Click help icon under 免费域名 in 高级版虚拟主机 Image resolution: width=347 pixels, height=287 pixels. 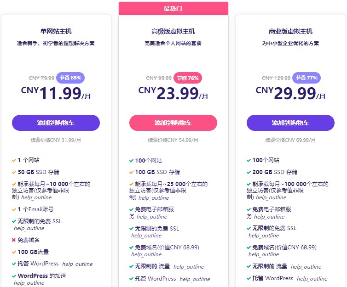tap(146, 254)
